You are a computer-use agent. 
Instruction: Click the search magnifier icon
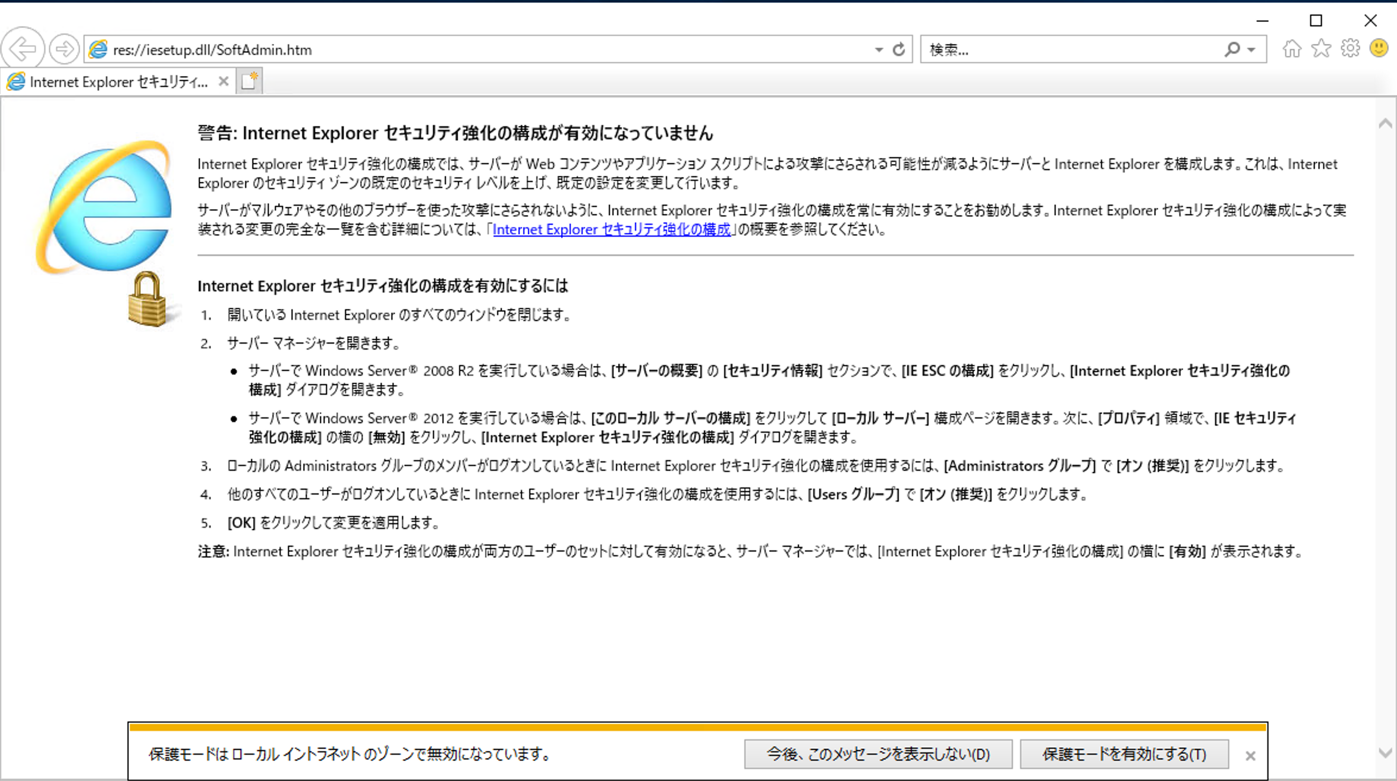click(x=1232, y=49)
